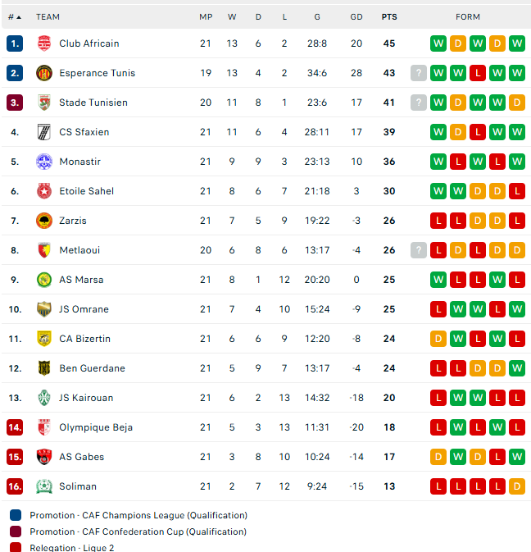Sort table by the # rank column

14,16
